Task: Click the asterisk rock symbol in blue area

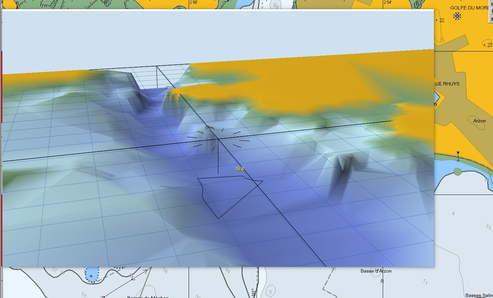Action: [91, 277]
